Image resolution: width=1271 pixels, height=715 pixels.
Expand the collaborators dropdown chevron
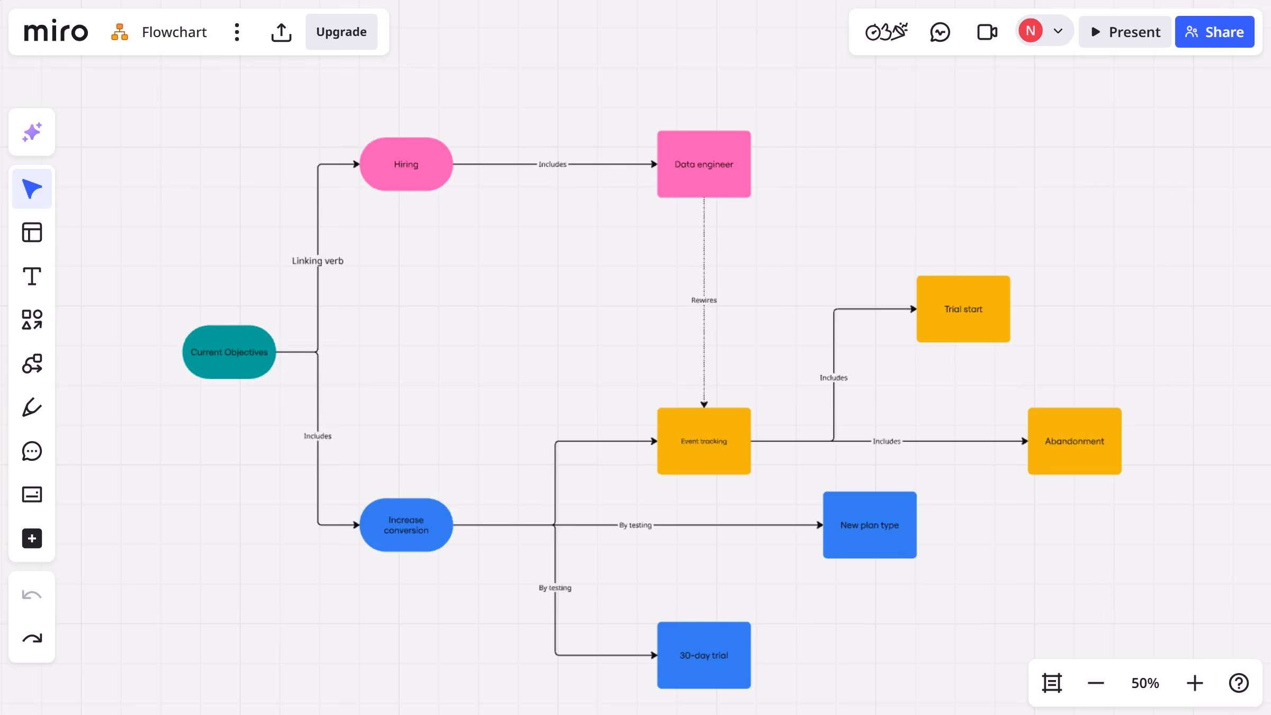click(x=1058, y=31)
